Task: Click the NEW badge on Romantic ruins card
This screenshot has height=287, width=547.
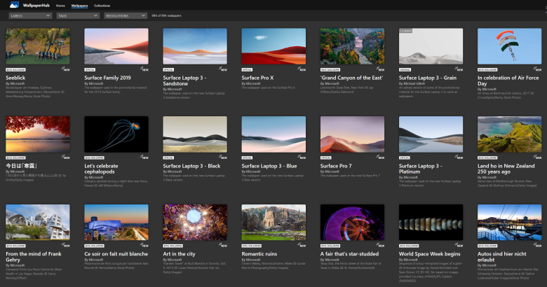Action: 302,246
